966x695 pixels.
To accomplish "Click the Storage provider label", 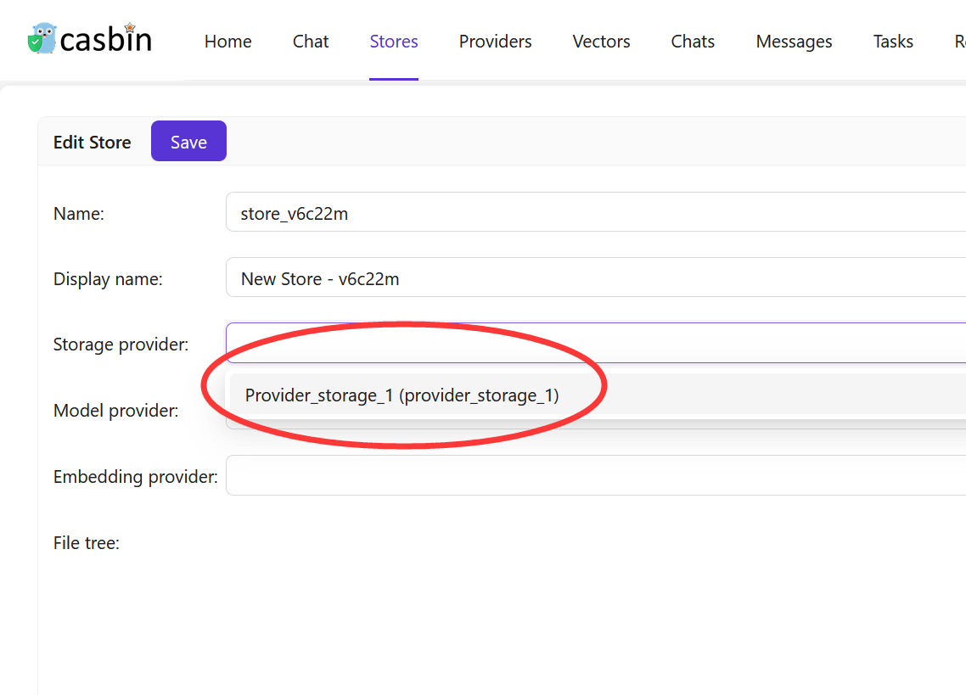I will click(x=121, y=345).
